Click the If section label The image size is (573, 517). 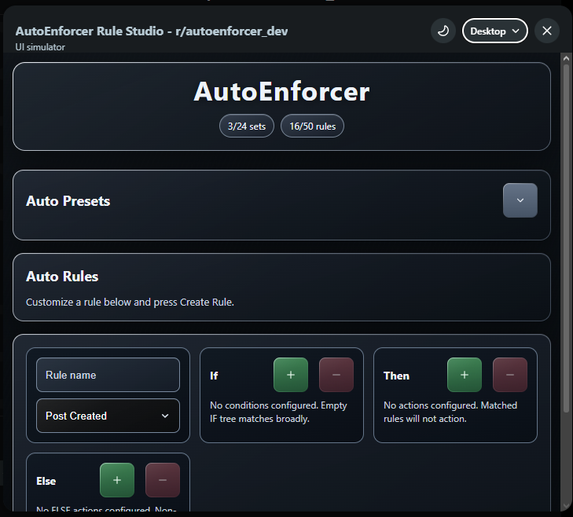(x=214, y=376)
